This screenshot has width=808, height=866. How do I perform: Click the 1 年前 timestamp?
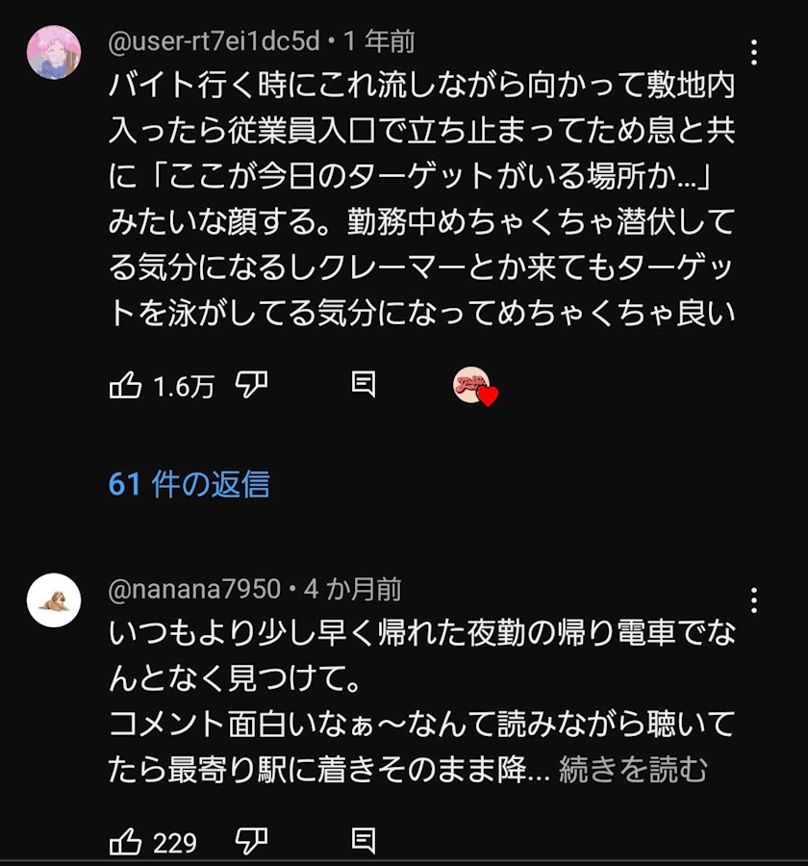click(x=379, y=41)
